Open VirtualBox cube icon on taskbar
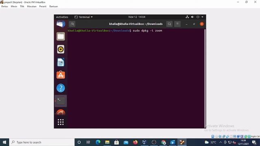 tap(145, 142)
